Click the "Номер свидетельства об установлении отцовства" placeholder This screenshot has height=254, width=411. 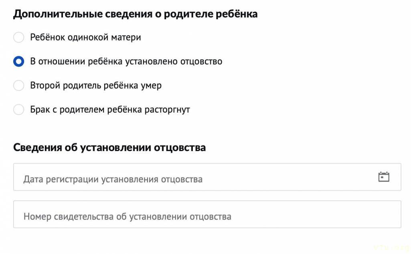tap(127, 217)
